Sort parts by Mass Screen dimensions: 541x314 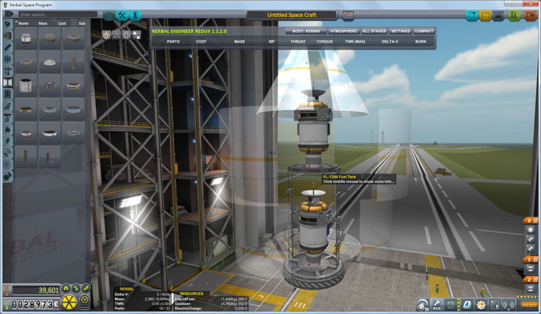pyautogui.click(x=43, y=24)
